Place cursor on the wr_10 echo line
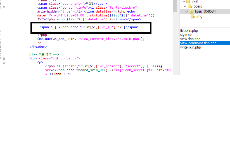 pos(89,27)
